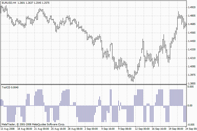This screenshot has height=131, width=197.
Task: Click the 13 Aug 2008 date label
Action: pos(8,129)
